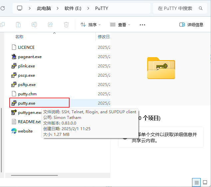The width and height of the screenshot is (211, 187).
Task: Click the 名称 column header
Action: 19,37
